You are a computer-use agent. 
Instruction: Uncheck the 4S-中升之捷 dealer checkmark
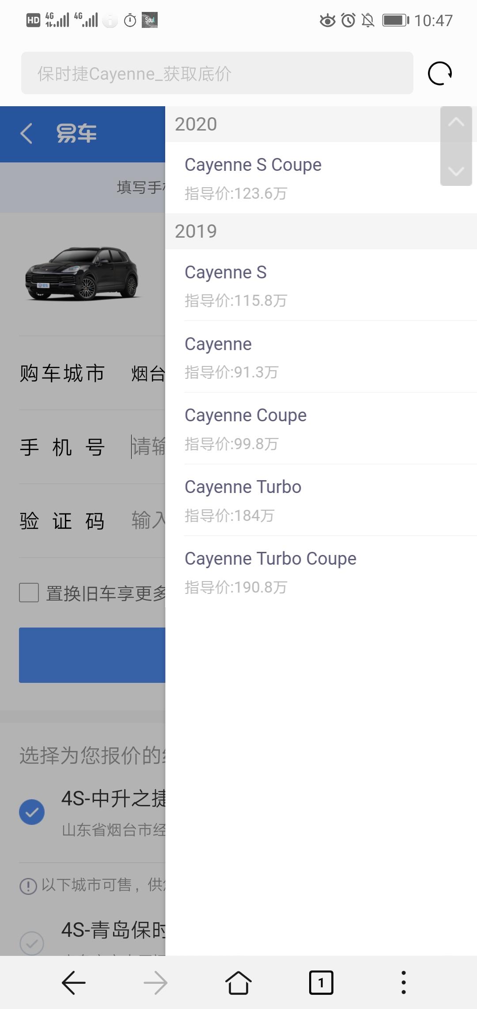32,812
